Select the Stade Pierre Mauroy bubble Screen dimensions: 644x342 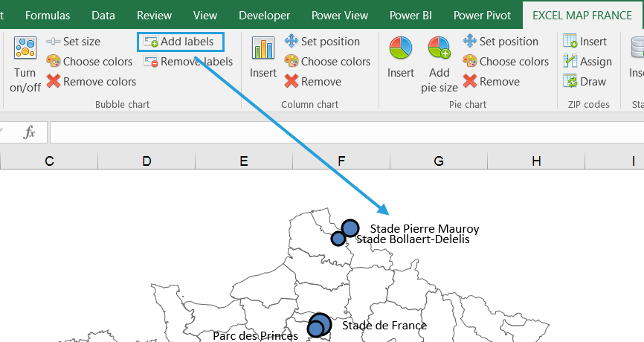point(350,228)
